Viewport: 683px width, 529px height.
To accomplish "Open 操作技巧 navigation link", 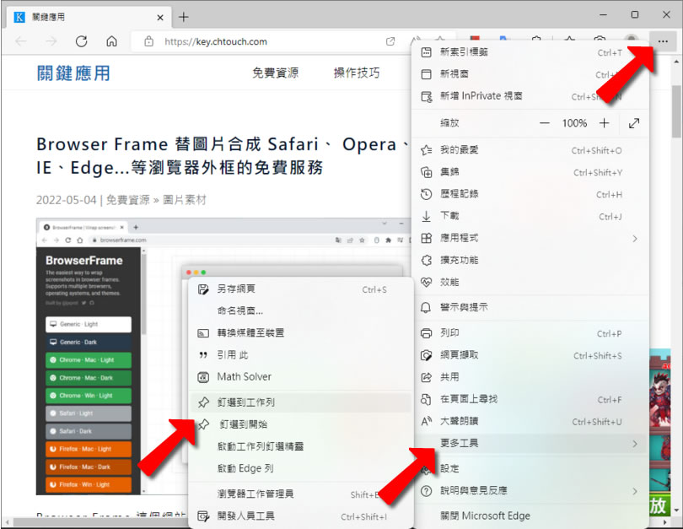I will coord(357,73).
